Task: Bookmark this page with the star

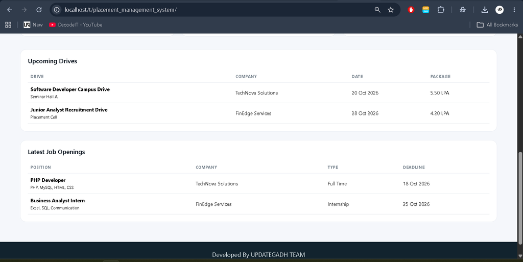Action: (x=391, y=10)
